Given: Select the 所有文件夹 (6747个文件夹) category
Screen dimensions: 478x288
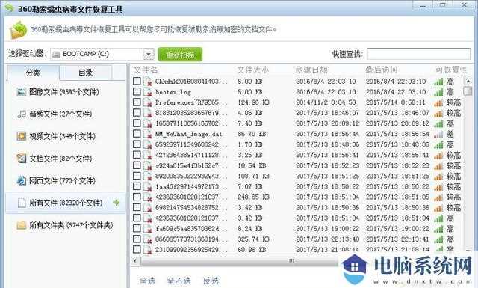Looking at the screenshot, I should click(65, 225).
